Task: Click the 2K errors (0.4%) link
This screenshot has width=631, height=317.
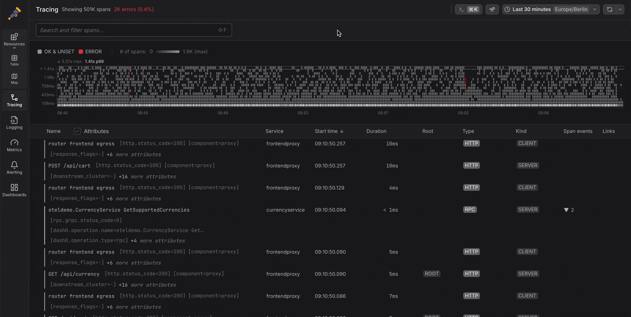Action: (134, 9)
